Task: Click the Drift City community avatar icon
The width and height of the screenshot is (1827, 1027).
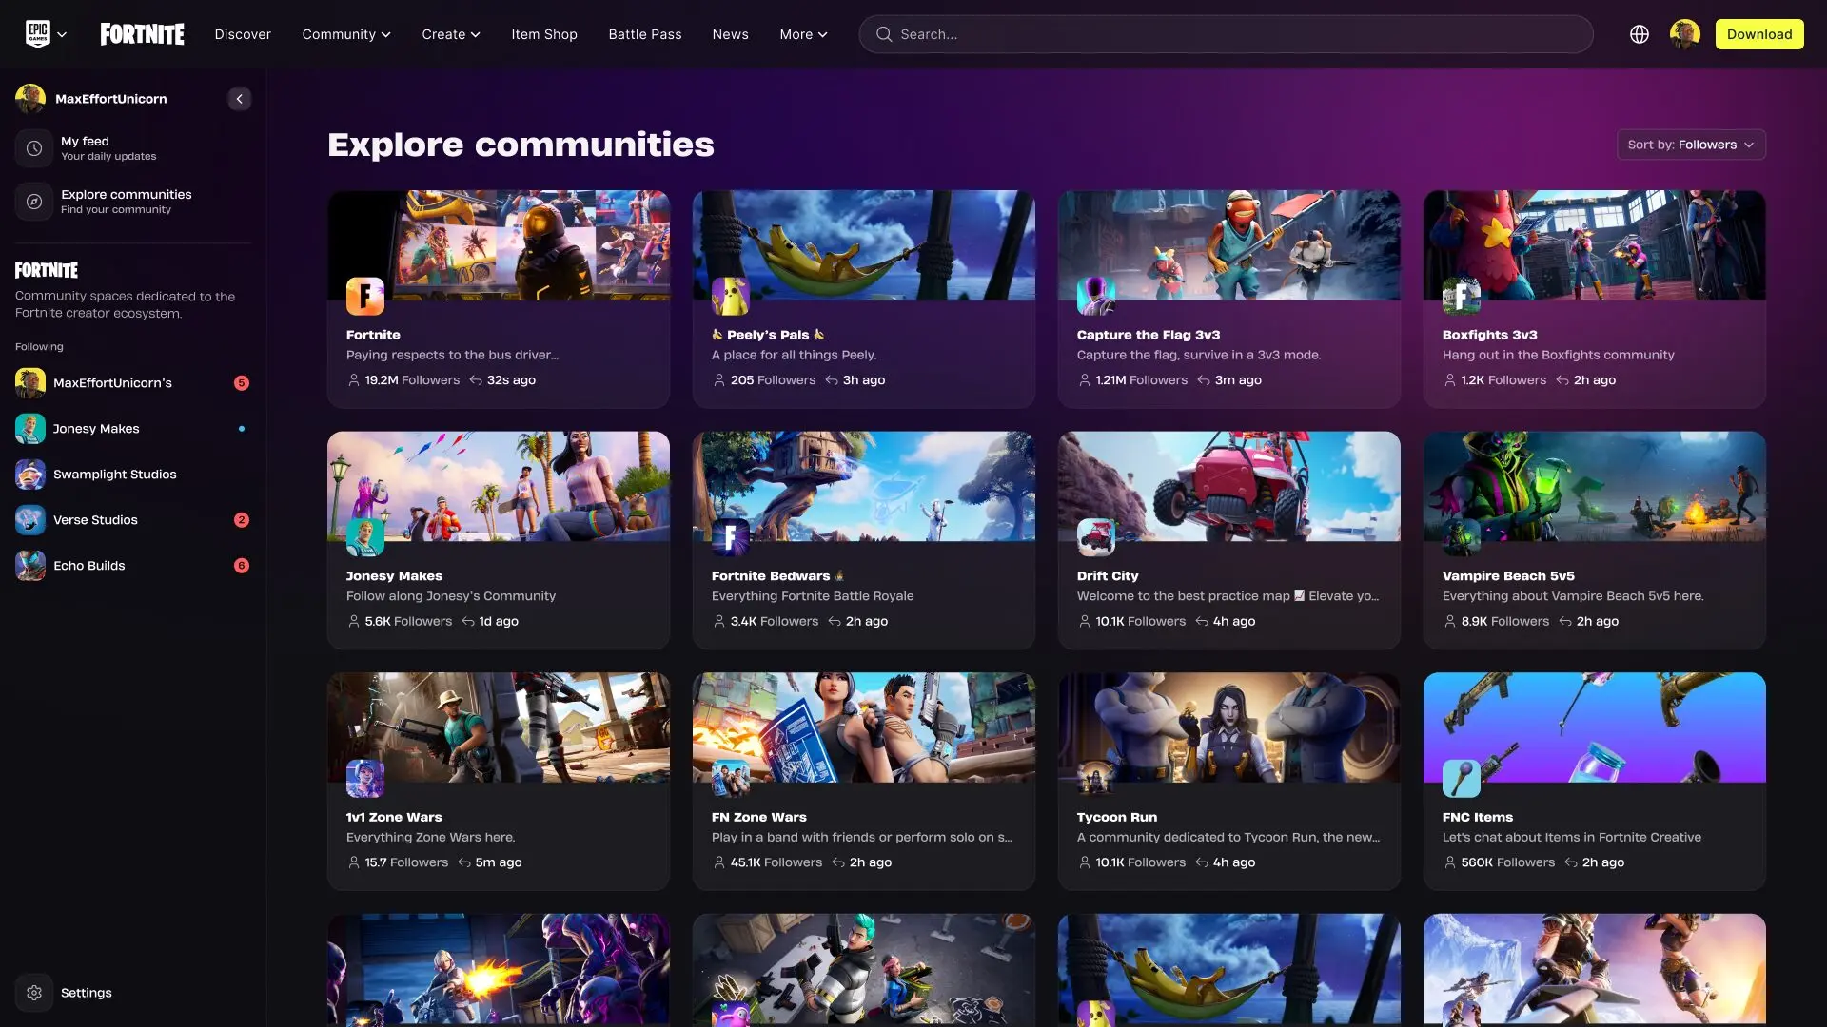Action: pyautogui.click(x=1095, y=537)
